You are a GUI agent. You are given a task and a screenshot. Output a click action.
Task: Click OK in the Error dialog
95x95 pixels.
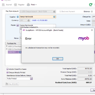coord(58,59)
